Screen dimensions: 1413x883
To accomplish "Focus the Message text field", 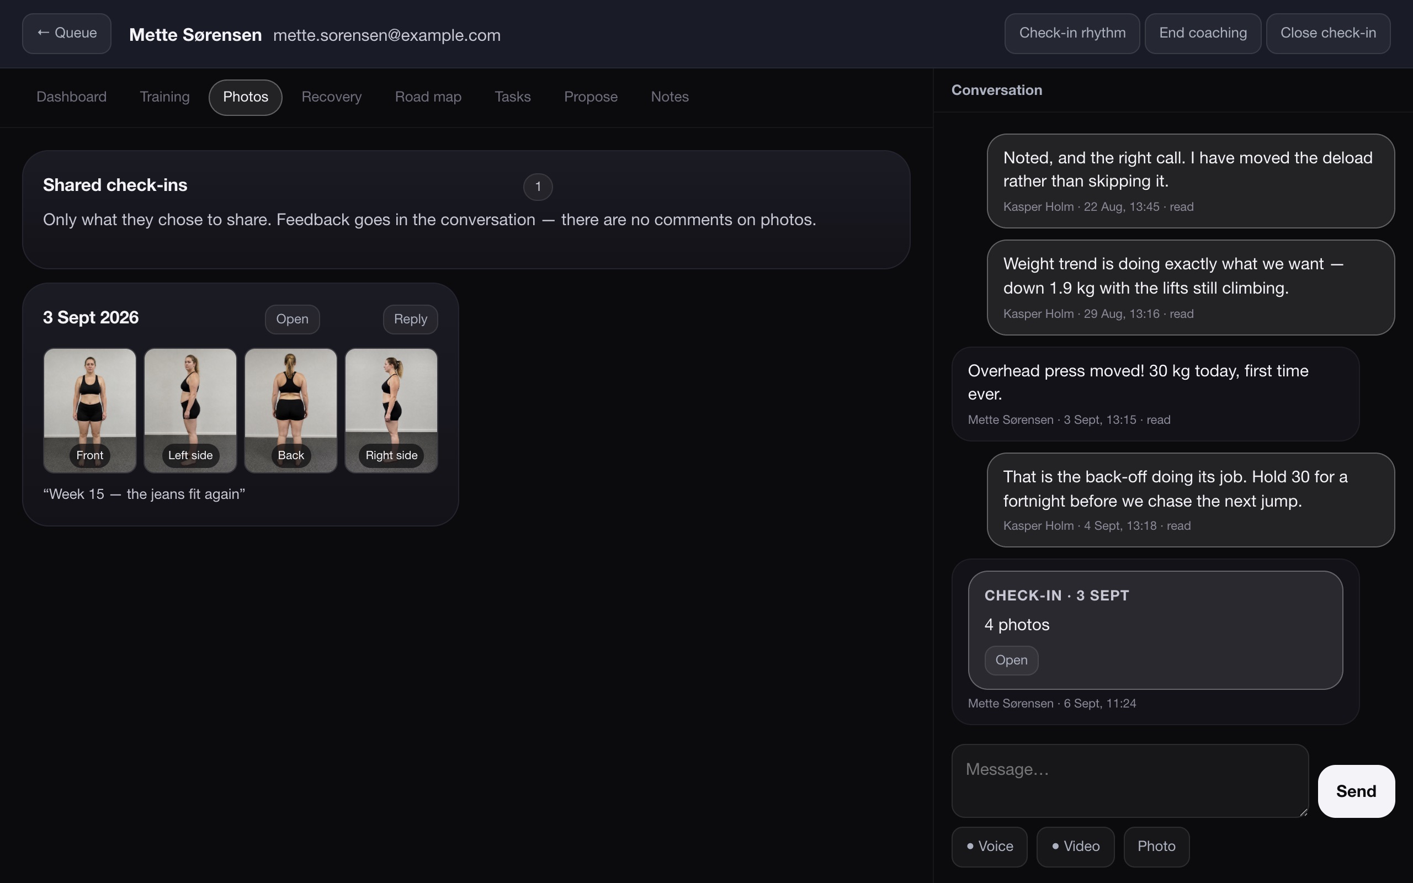I will (x=1130, y=781).
